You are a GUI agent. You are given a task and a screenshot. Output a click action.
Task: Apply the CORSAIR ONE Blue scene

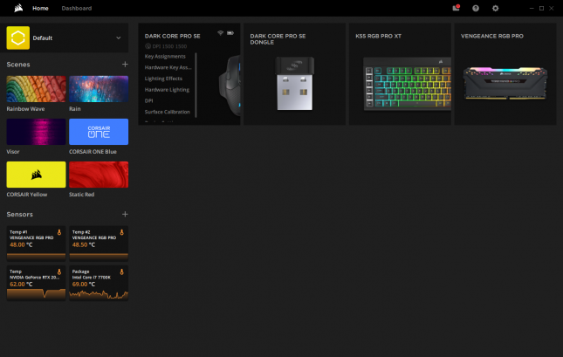pyautogui.click(x=99, y=132)
